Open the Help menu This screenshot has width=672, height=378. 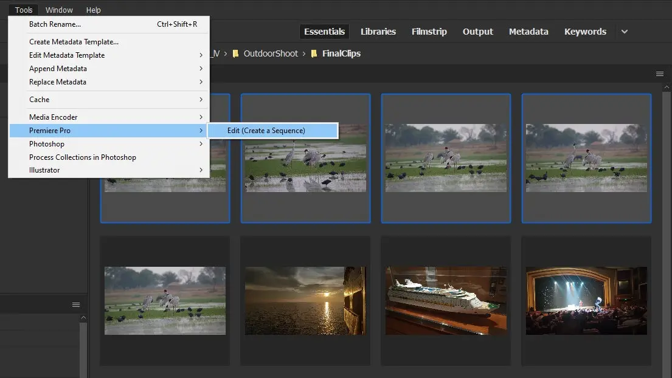pyautogui.click(x=94, y=9)
